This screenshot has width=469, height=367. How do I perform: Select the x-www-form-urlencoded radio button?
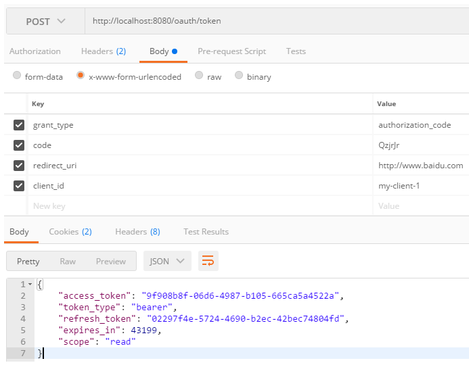81,75
